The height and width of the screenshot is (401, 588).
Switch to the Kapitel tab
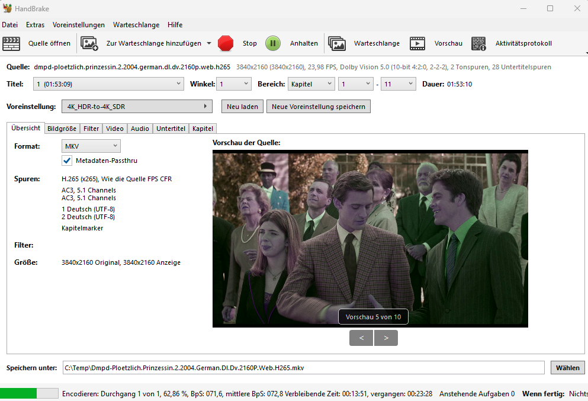tap(203, 129)
